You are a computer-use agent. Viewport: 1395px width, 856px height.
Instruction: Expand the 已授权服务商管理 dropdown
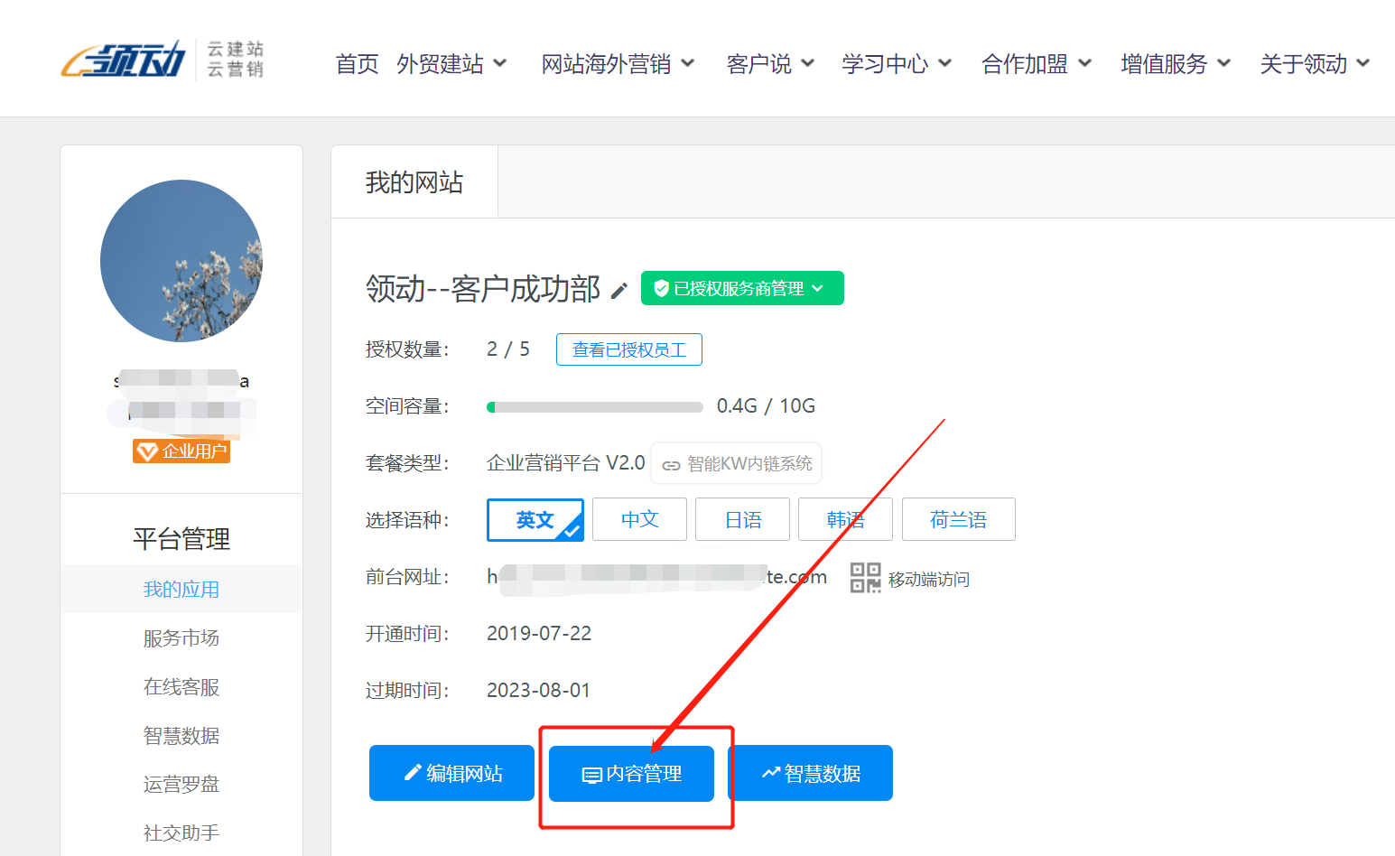[742, 288]
